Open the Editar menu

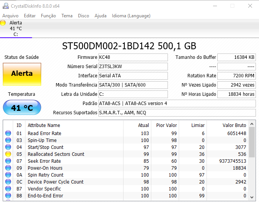30,16
